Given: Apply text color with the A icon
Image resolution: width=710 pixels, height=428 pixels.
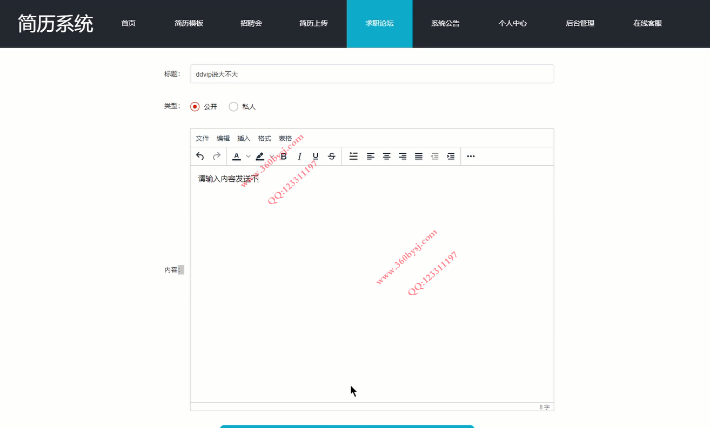Looking at the screenshot, I should (236, 156).
